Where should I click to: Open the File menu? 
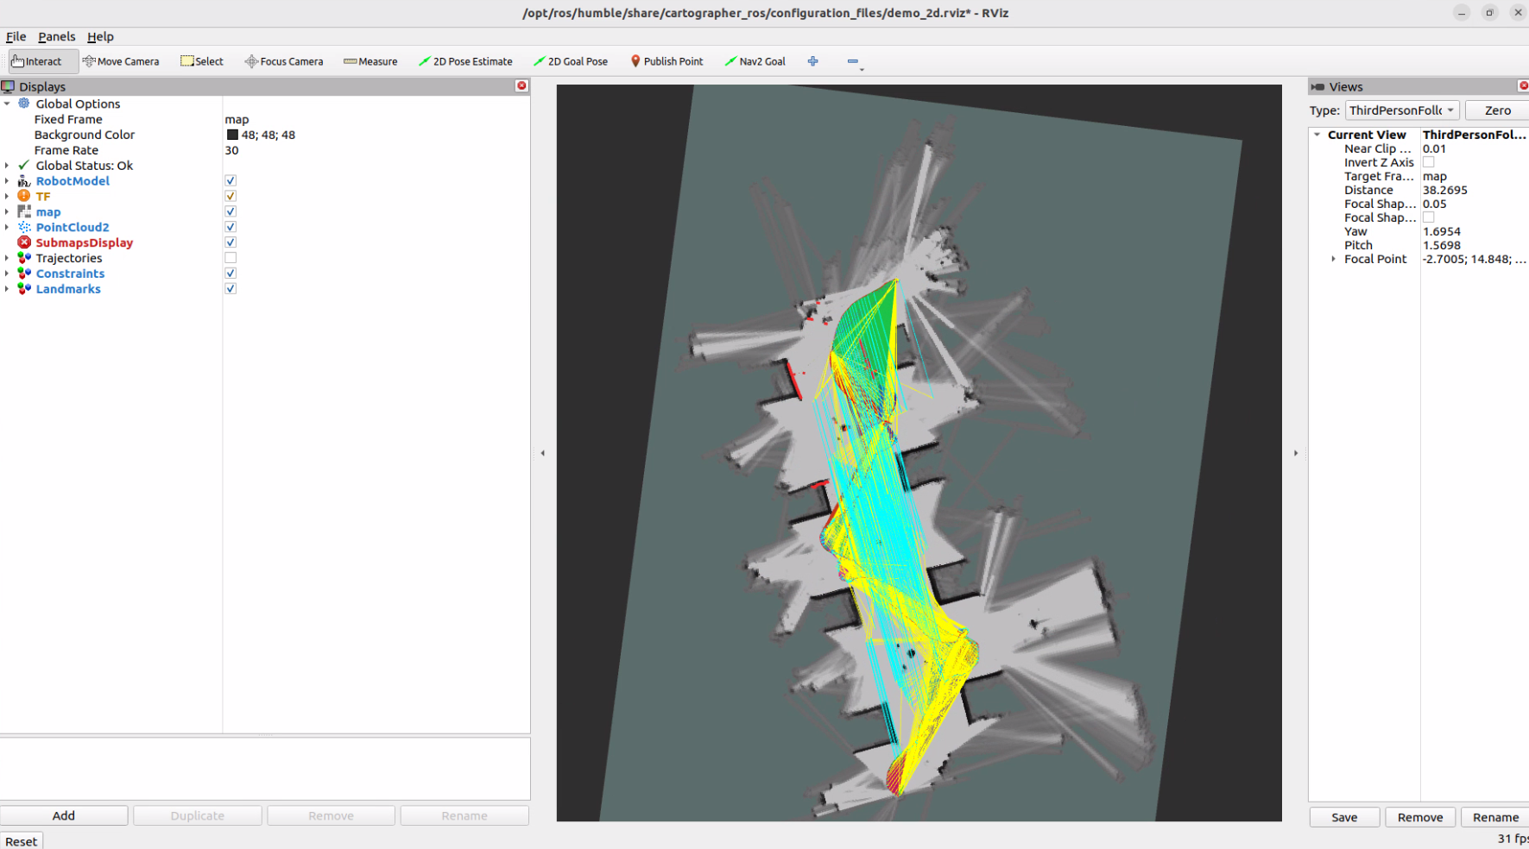[x=16, y=36]
